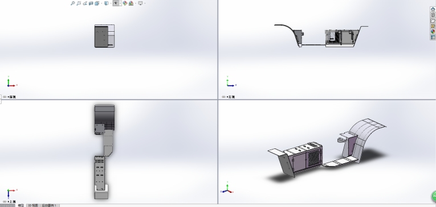The height and width of the screenshot is (207, 436).
Task: Toggle link views icon beside 左视 label
Action: coord(224,97)
